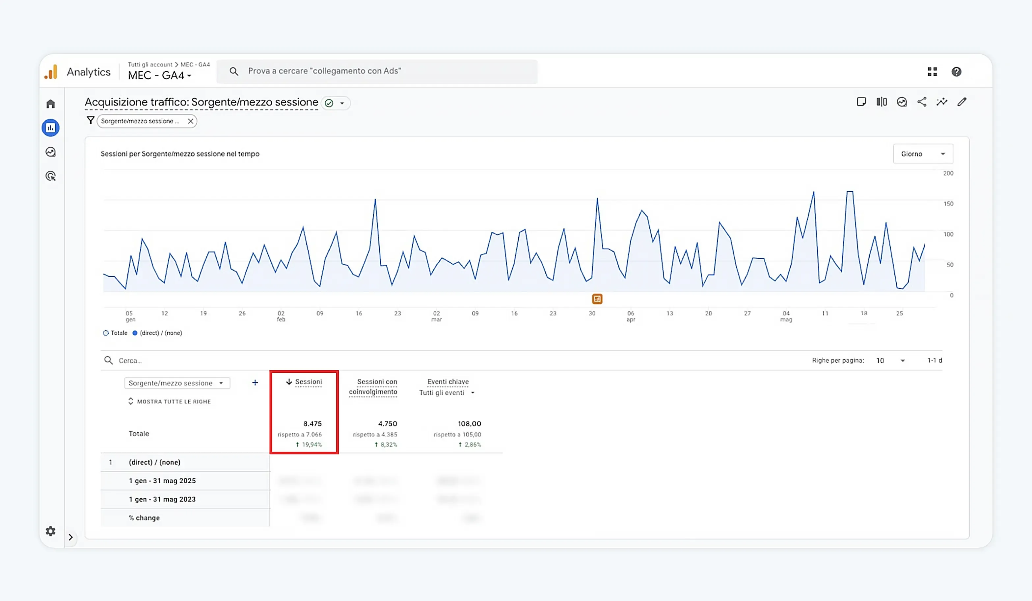Click the Google Analytics logo

tap(51, 72)
